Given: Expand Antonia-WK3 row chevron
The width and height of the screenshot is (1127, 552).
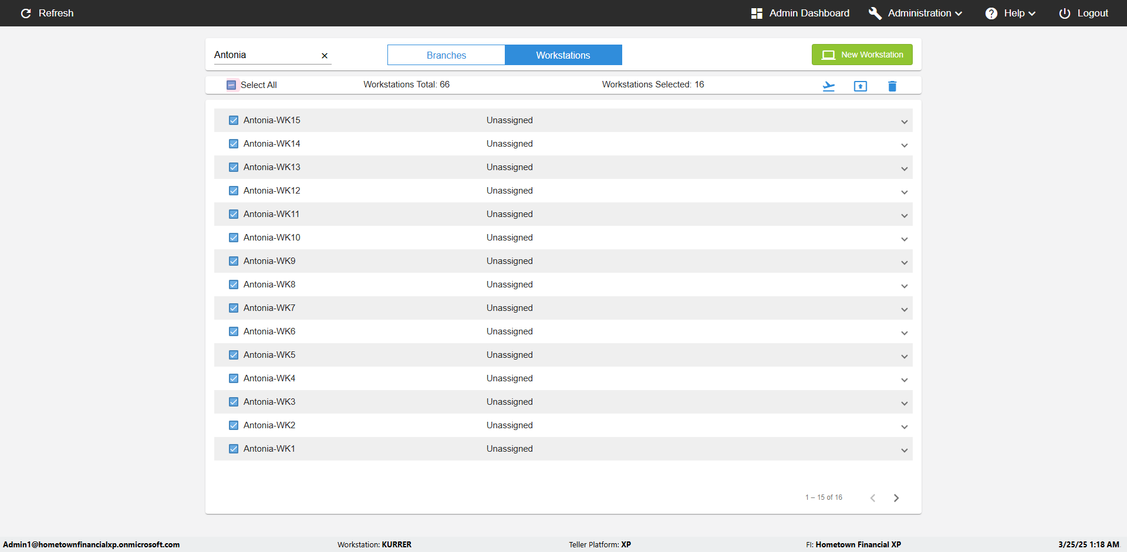Looking at the screenshot, I should [905, 404].
